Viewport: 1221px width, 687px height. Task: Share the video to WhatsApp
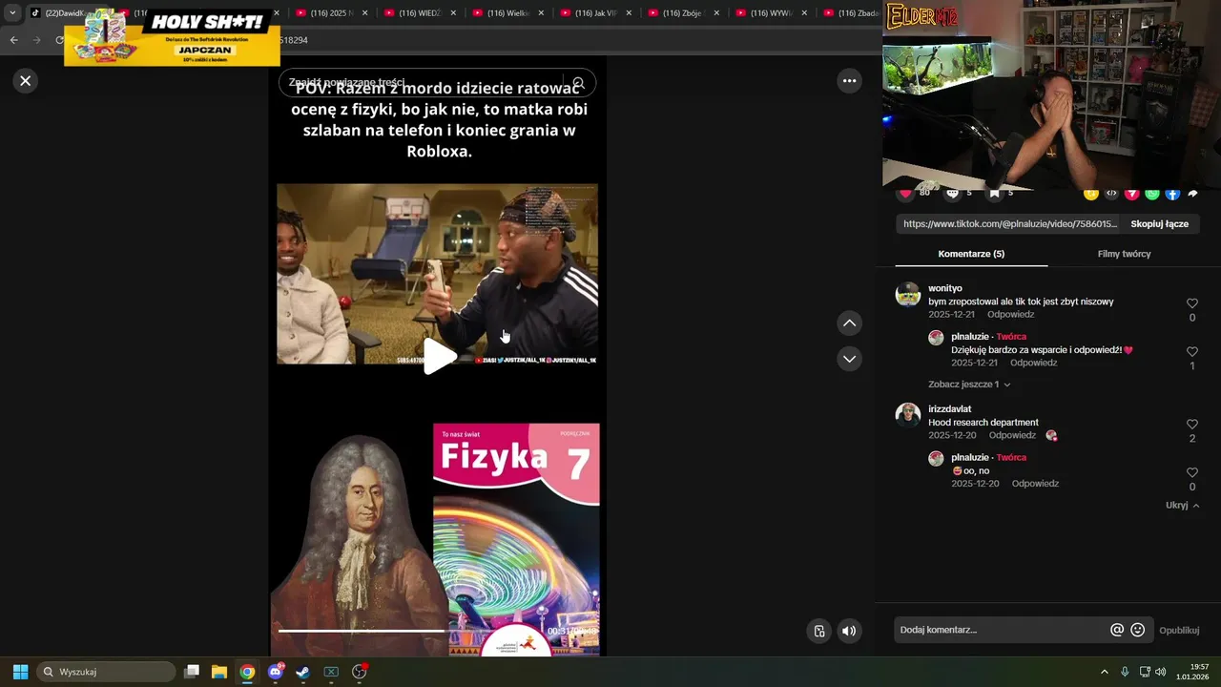(1152, 194)
